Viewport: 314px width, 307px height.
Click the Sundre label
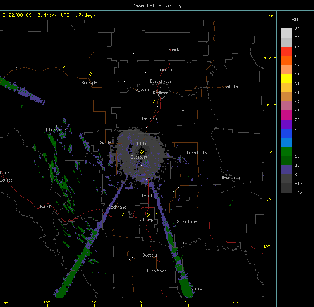pos(106,143)
